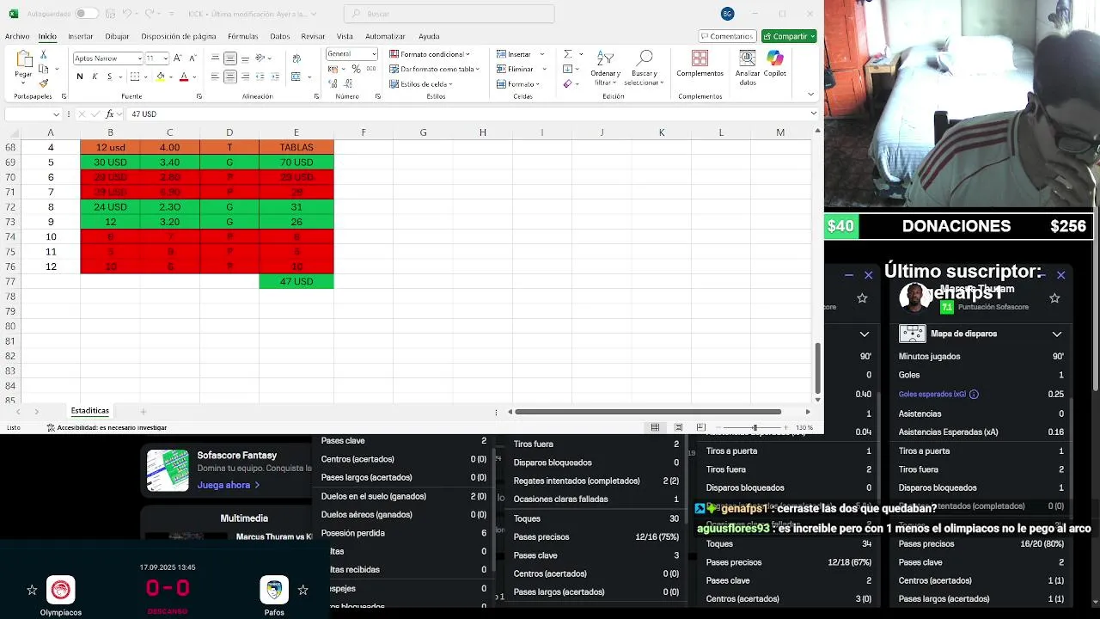
Task: Click the zoom slider in status bar
Action: [755, 427]
